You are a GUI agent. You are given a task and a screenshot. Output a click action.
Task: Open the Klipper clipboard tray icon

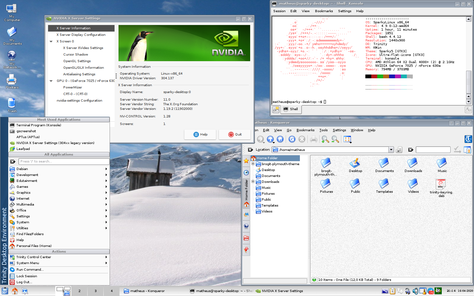click(x=392, y=291)
